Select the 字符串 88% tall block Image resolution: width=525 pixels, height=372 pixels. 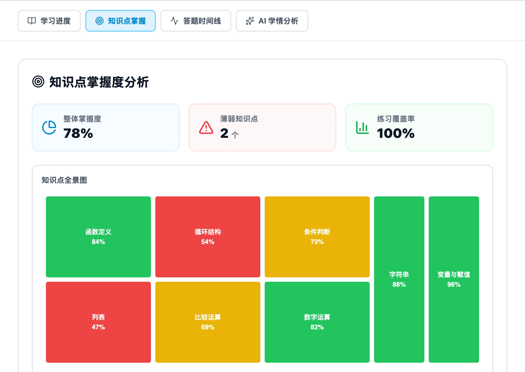[x=399, y=280]
